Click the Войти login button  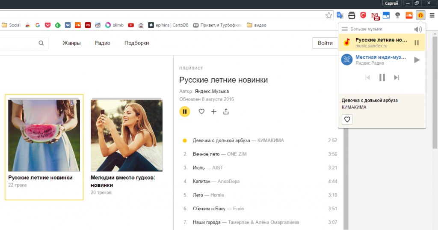(x=325, y=43)
